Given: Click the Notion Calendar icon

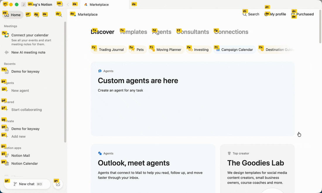Looking at the screenshot, I should click(x=6, y=164).
